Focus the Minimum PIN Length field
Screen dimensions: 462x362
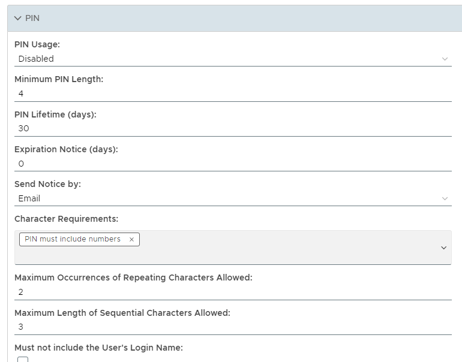point(233,93)
